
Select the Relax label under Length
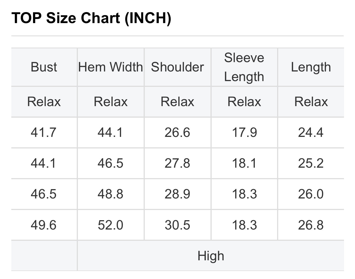coord(311,102)
